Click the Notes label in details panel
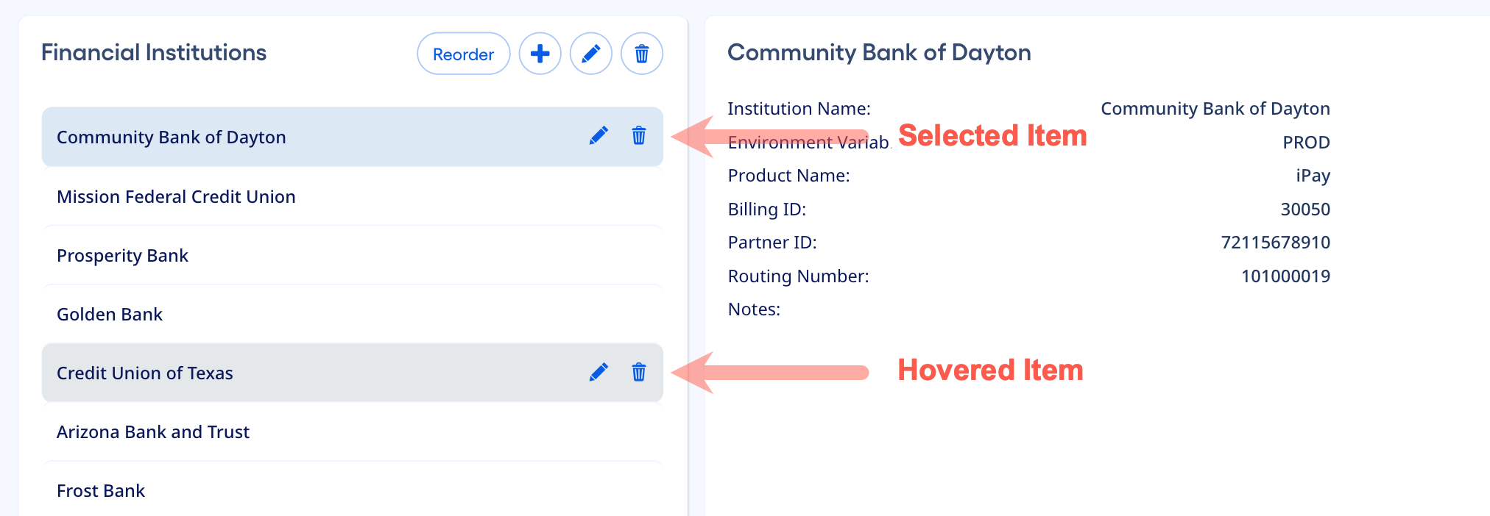Viewport: 1490px width, 516px height. 754,309
